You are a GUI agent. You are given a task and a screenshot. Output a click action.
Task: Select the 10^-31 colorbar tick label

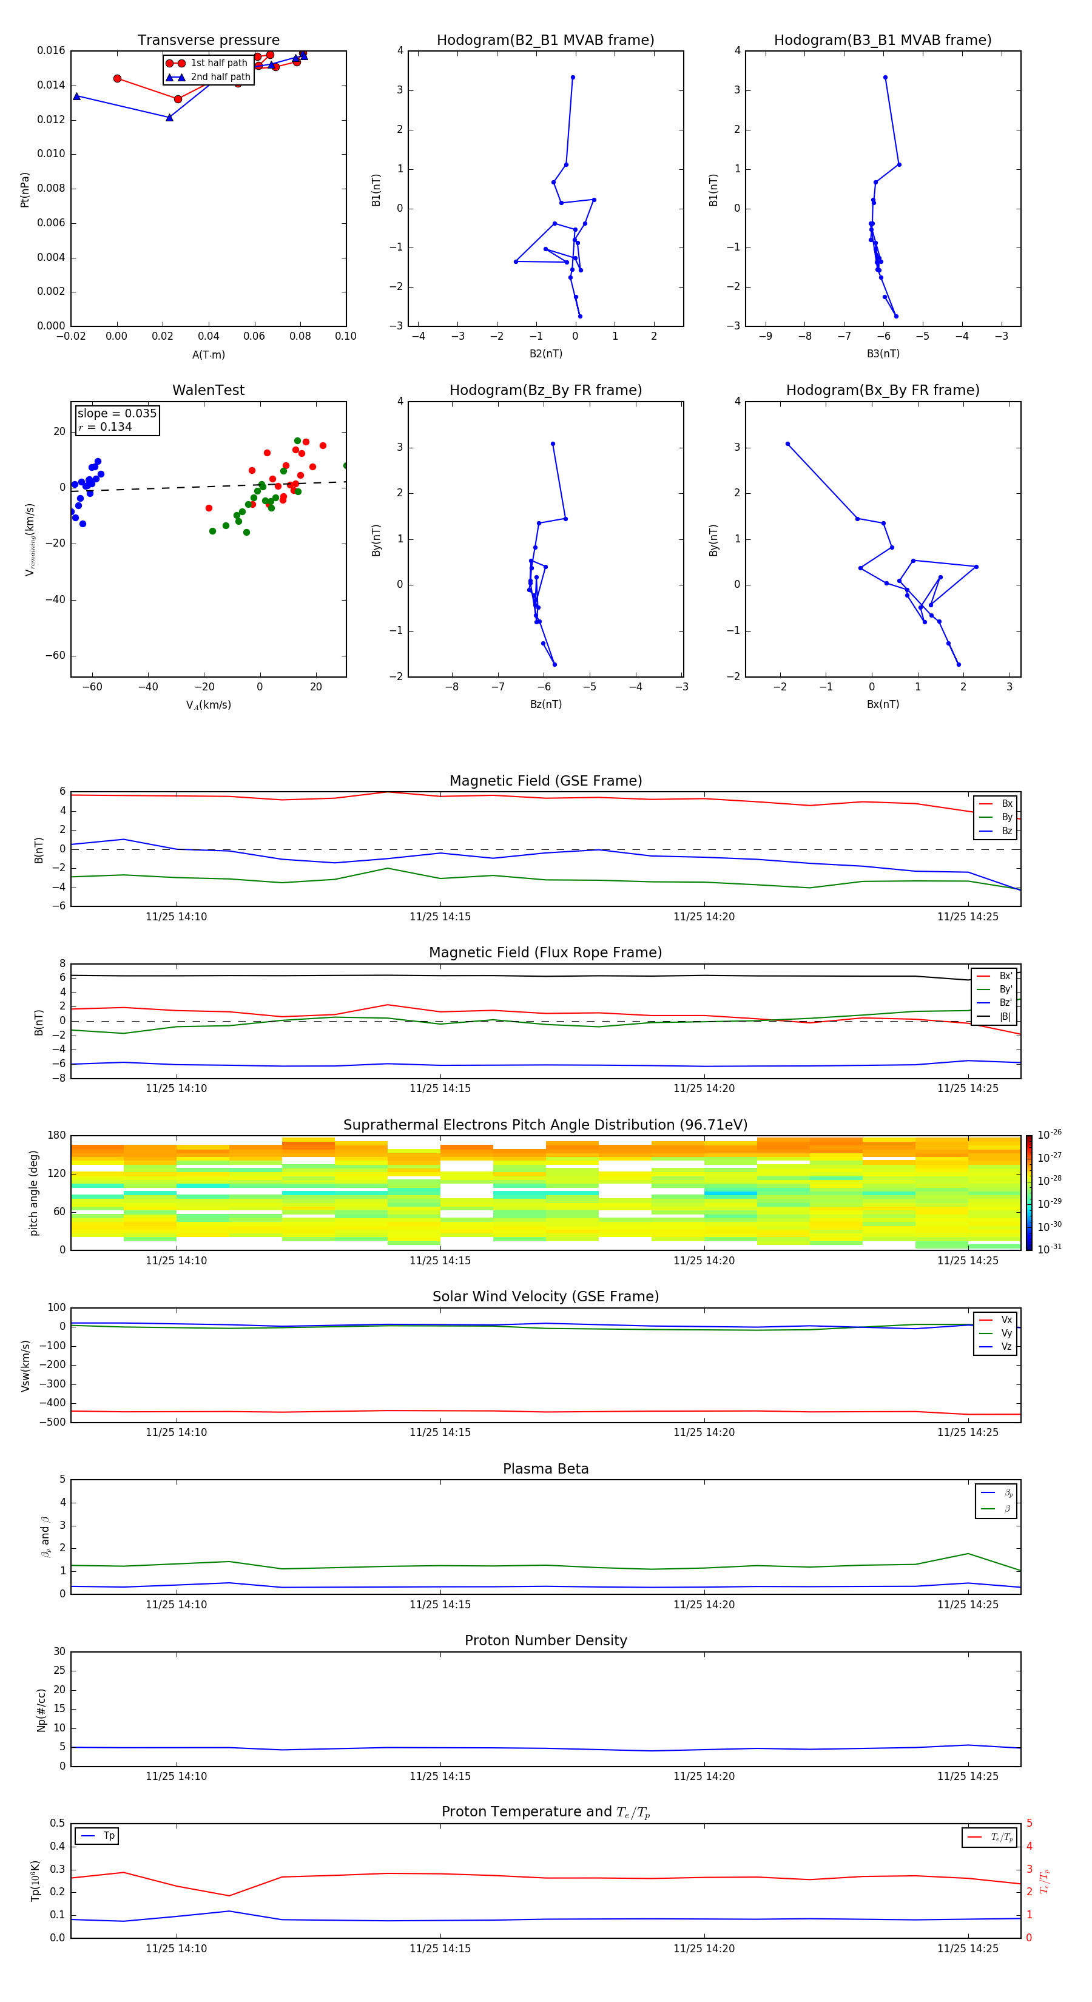[x=1050, y=1249]
